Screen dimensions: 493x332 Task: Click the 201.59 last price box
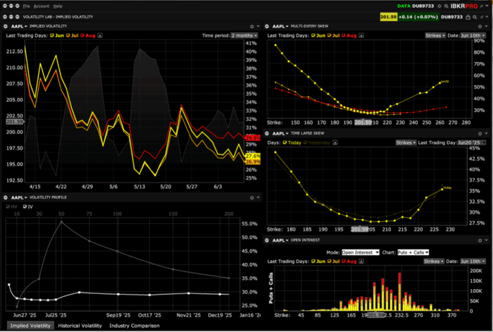click(388, 17)
